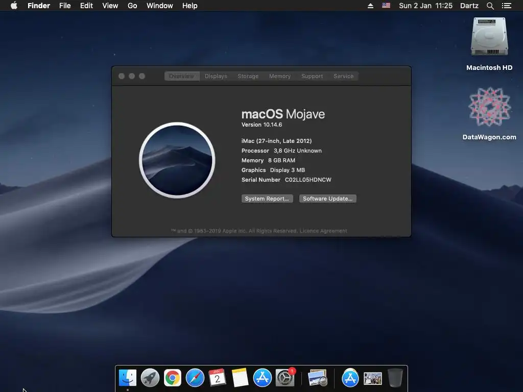Open the View menu
This screenshot has width=523, height=392.
110,6
